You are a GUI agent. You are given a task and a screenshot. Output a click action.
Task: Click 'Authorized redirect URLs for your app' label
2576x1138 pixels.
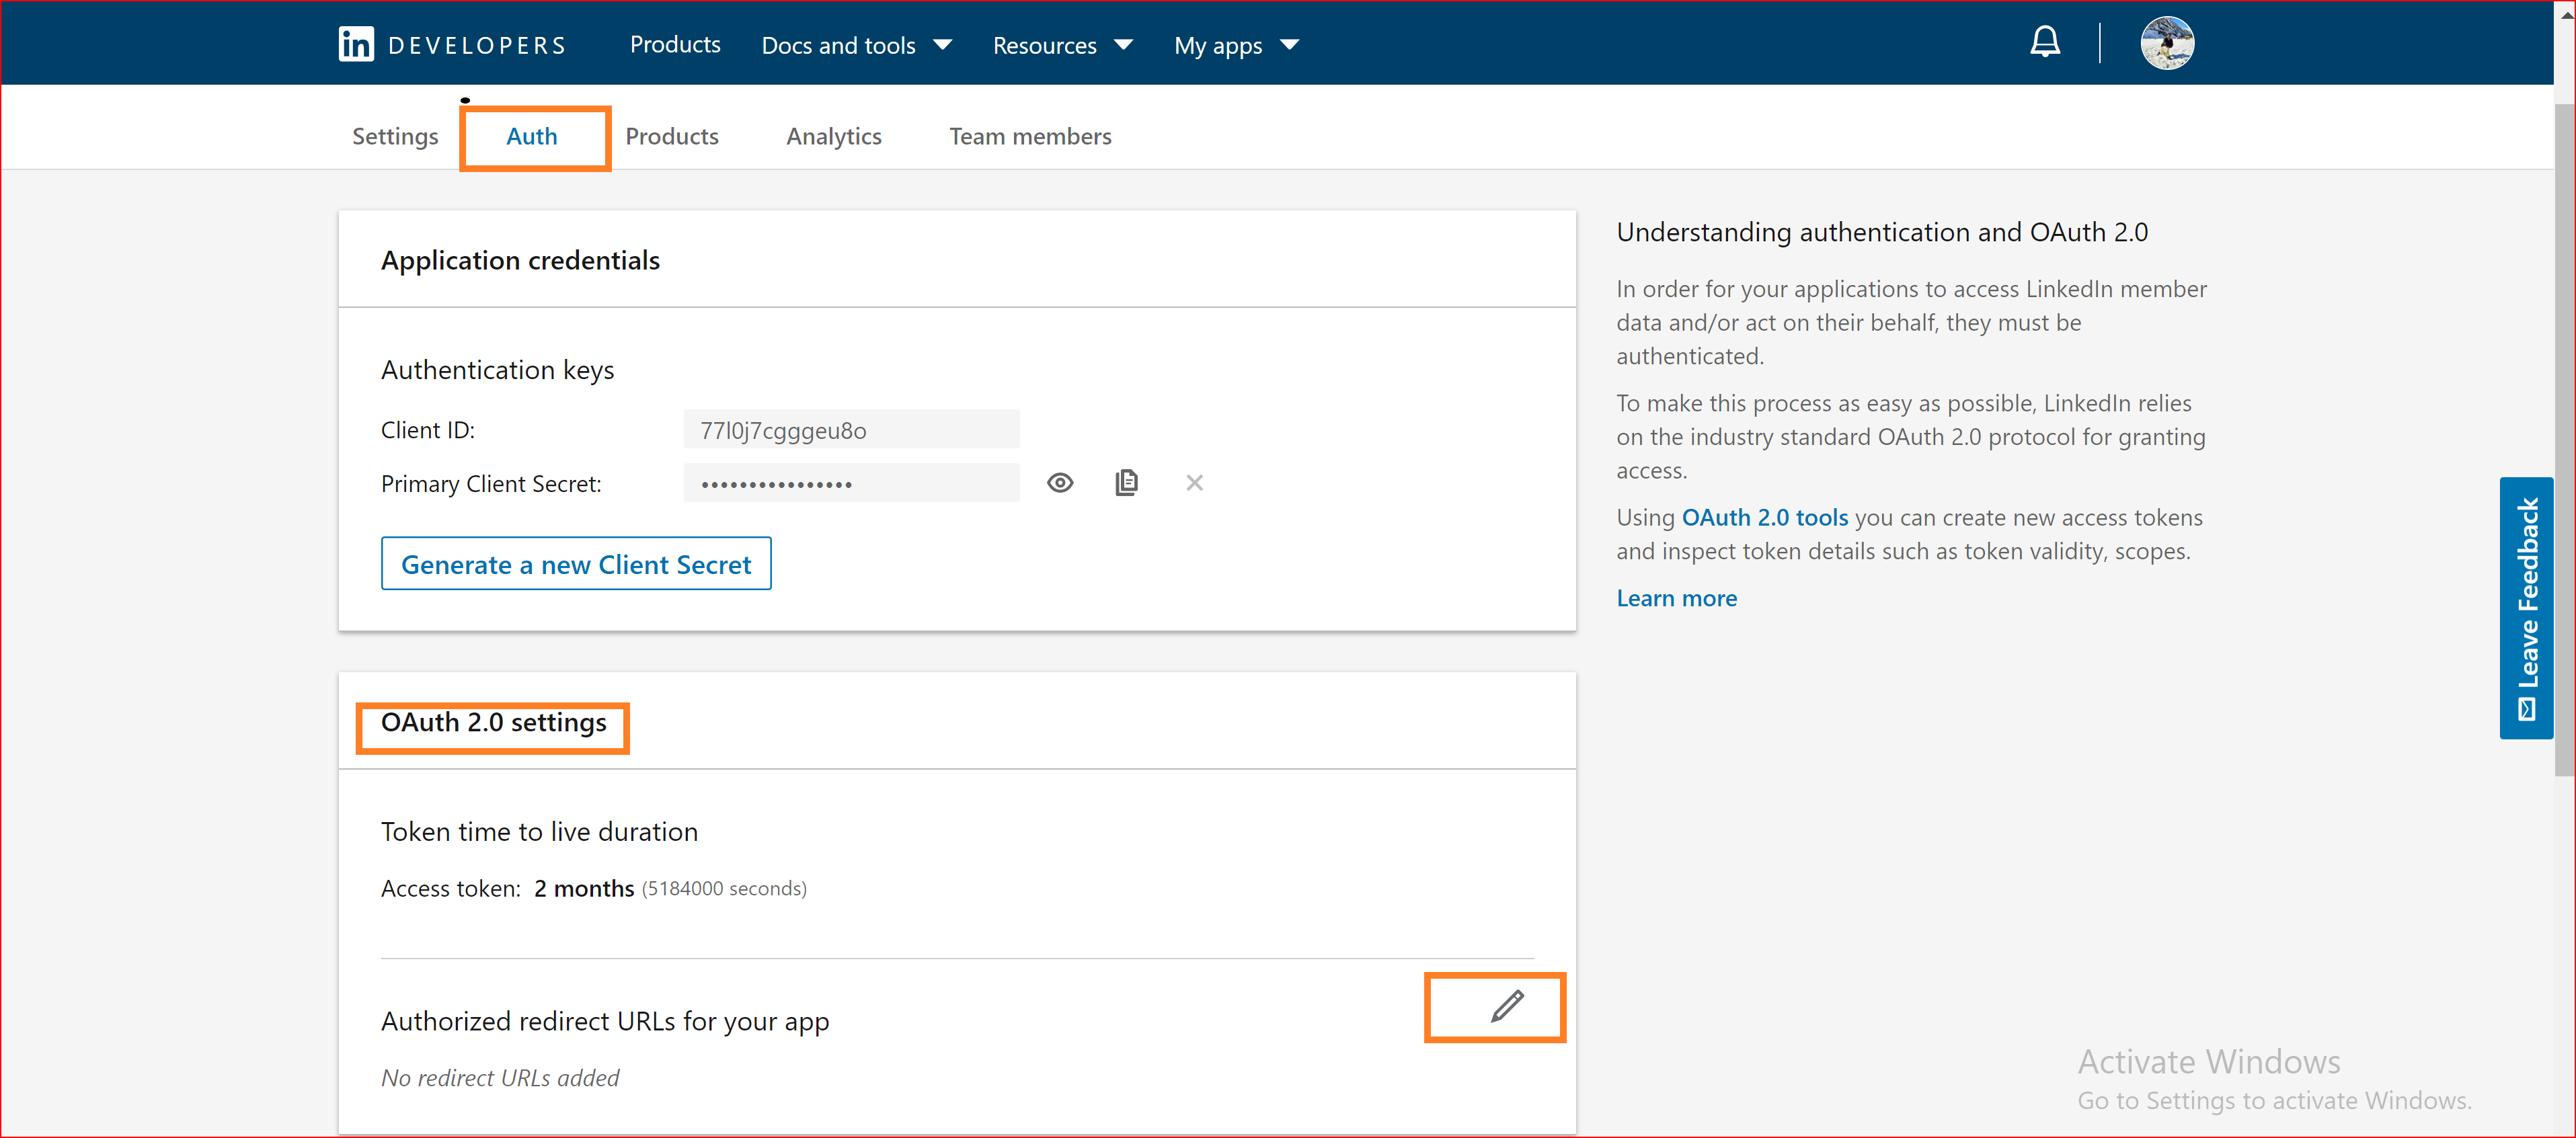click(x=605, y=1021)
